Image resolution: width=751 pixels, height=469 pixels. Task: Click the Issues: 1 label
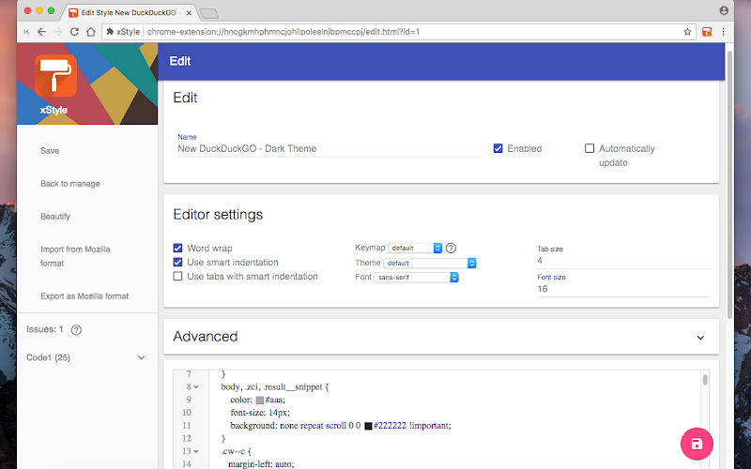(45, 329)
